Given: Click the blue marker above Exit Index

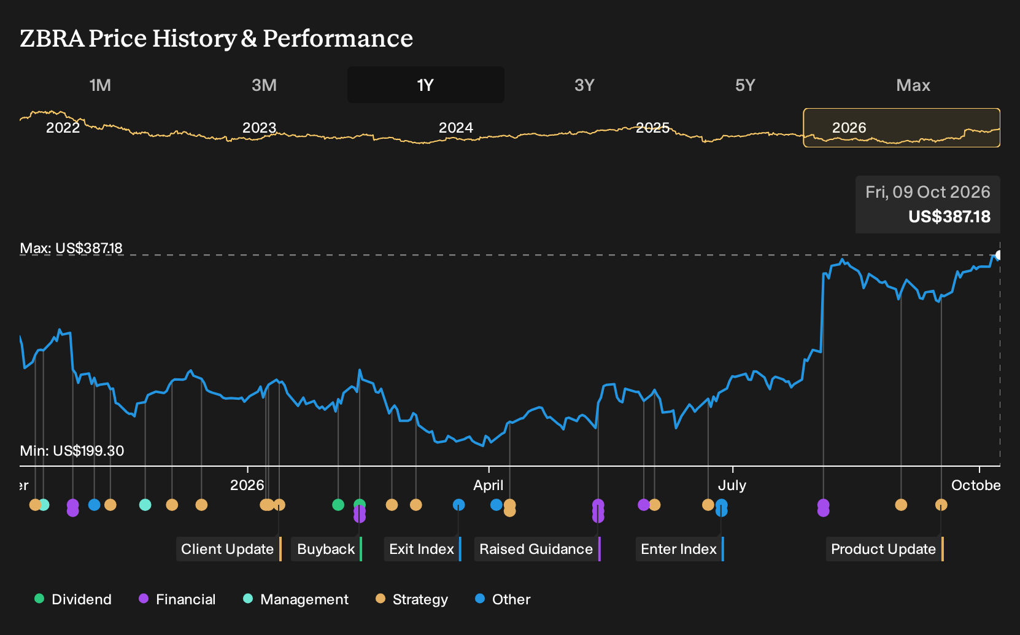Looking at the screenshot, I should pos(458,505).
